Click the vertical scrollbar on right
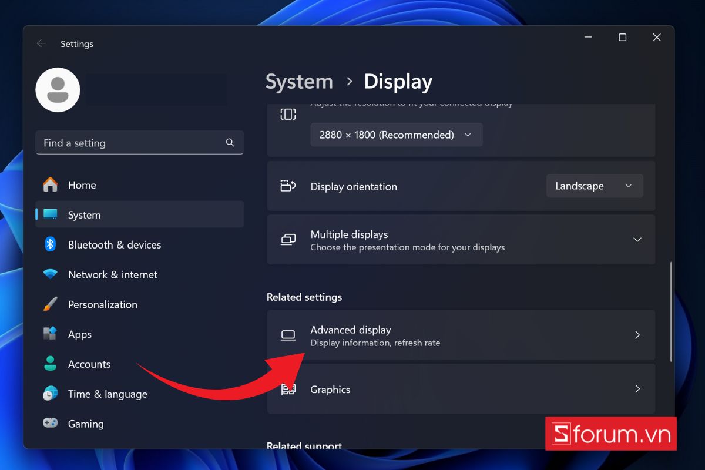Viewport: 705px width, 470px height. (670, 311)
